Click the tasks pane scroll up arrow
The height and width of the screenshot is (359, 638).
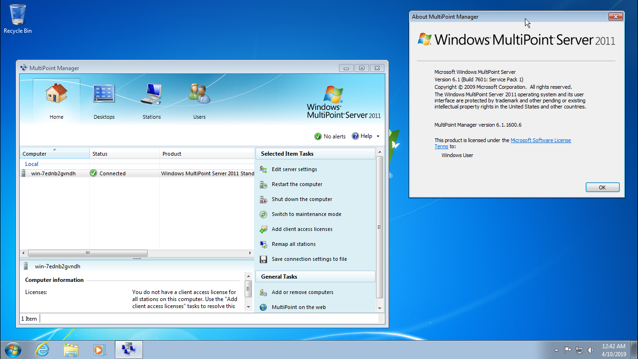click(x=379, y=152)
